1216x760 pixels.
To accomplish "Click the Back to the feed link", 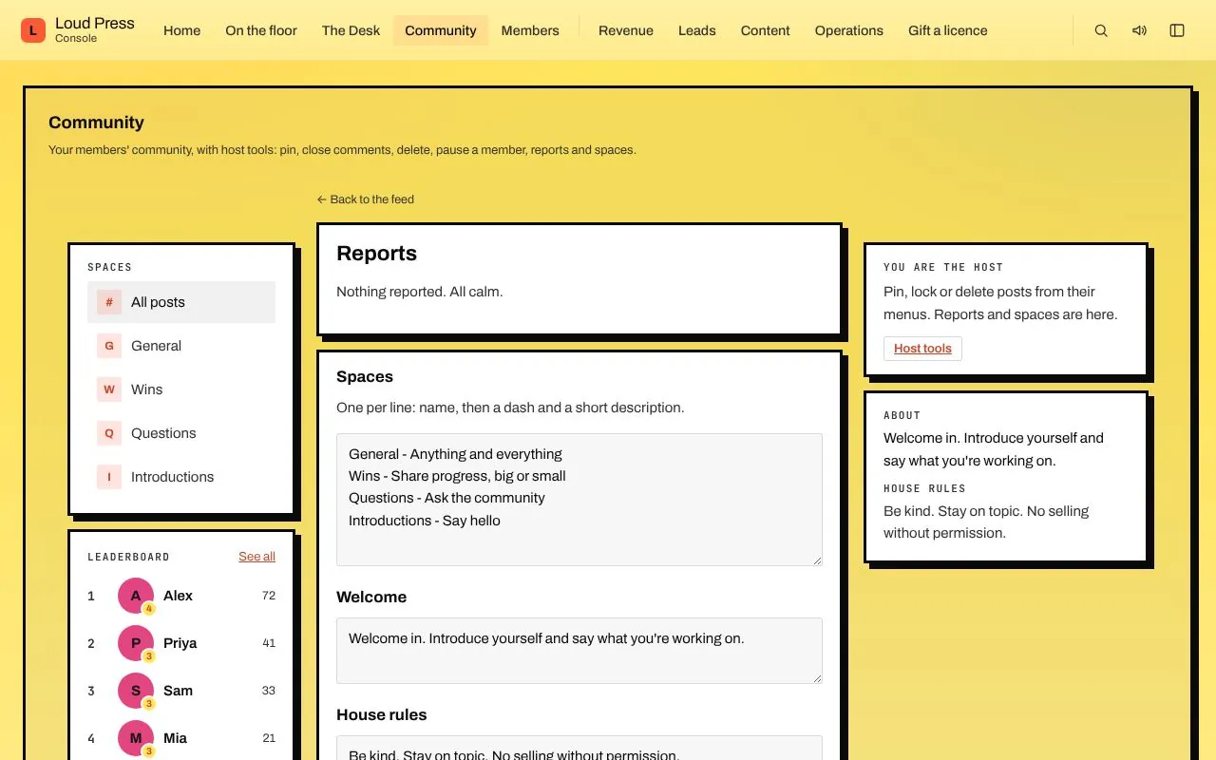I will (366, 199).
